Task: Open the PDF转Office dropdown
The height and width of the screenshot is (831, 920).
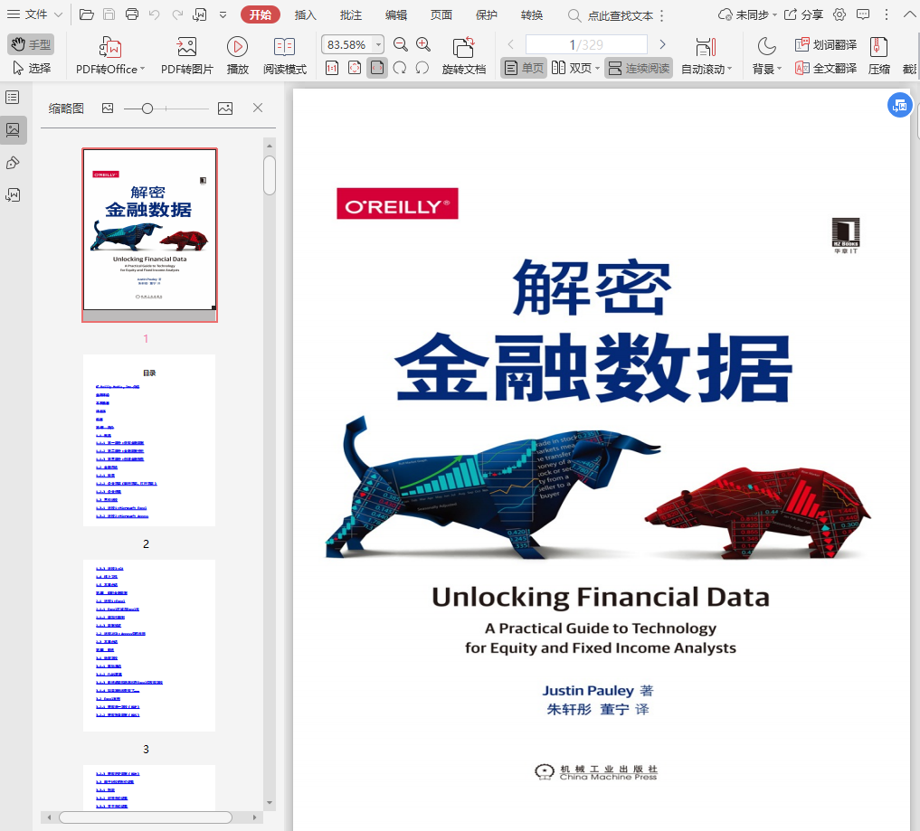Action: click(110, 56)
